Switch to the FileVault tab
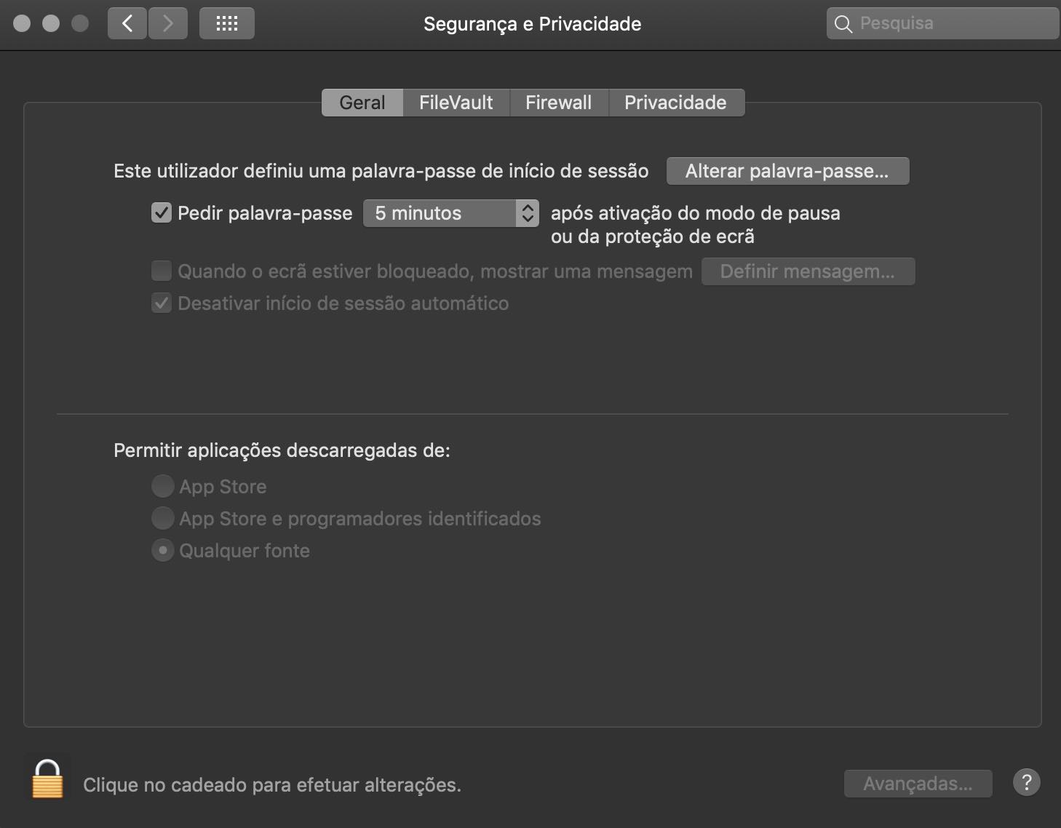This screenshot has height=828, width=1061. point(455,102)
